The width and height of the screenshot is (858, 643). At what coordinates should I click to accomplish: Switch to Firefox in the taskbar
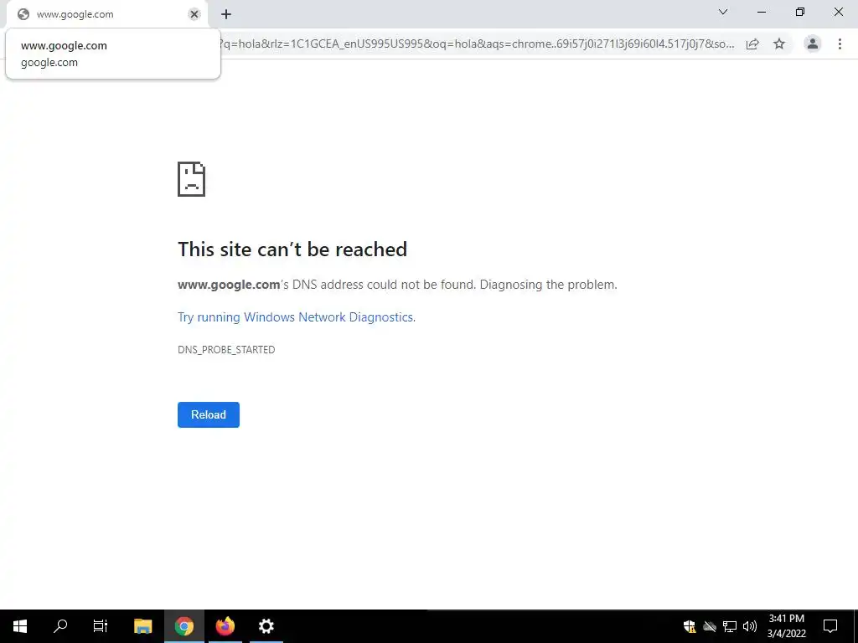click(x=225, y=626)
